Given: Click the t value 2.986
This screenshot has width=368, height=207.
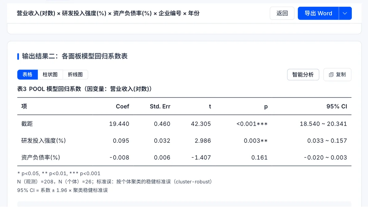Looking at the screenshot, I should click(x=203, y=141).
